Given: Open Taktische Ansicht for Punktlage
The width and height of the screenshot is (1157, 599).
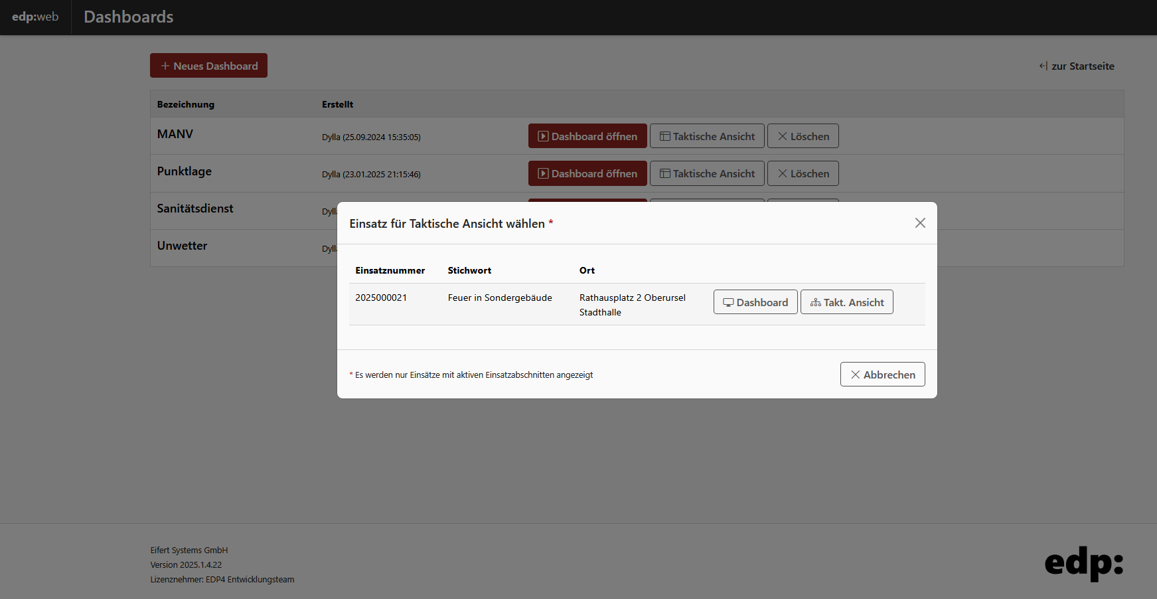Looking at the screenshot, I should 707,173.
